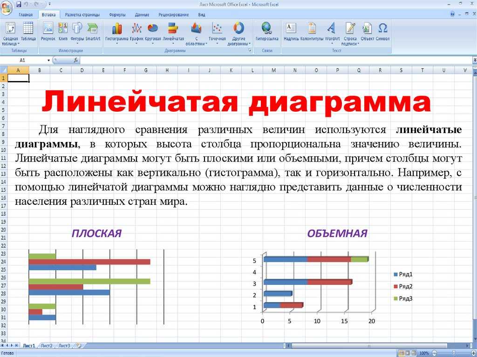The image size is (477, 357).
Task: Go to first sheet navigation arrow
Action: 2,346
